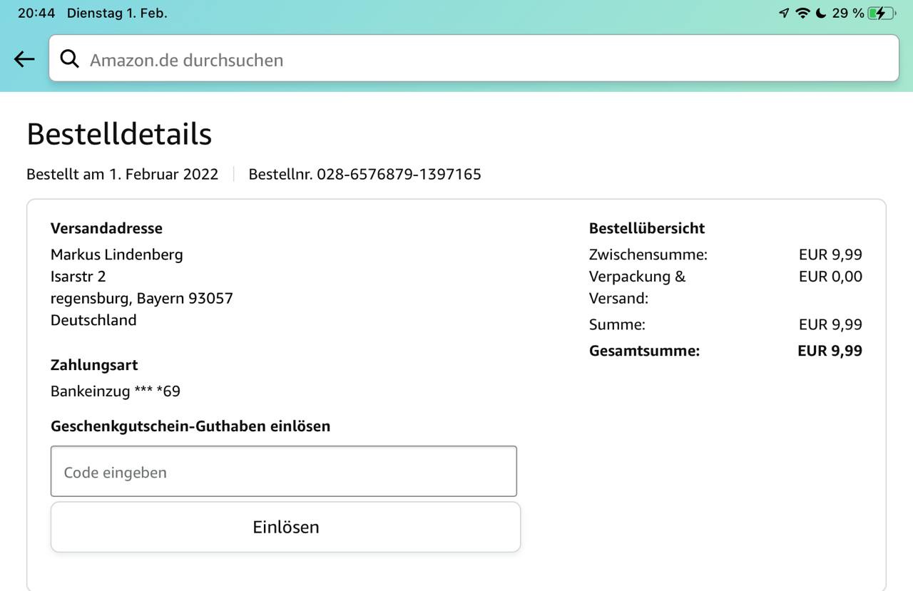Tap the charging battery icon
913x591 pixels.
[882, 13]
